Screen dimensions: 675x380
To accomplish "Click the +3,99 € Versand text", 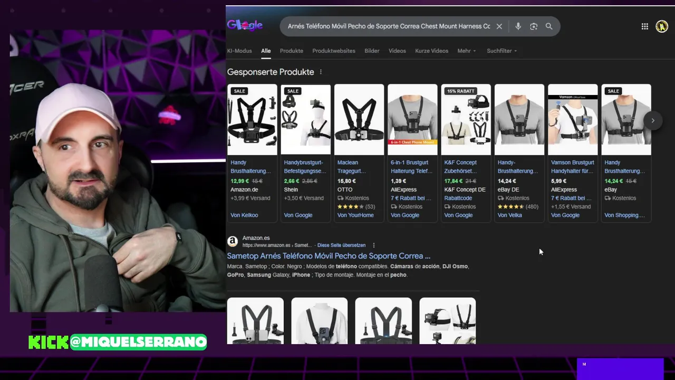I will click(250, 198).
